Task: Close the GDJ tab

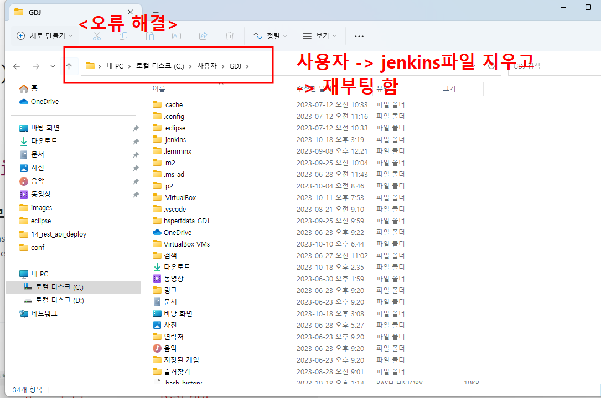Action: (x=130, y=12)
